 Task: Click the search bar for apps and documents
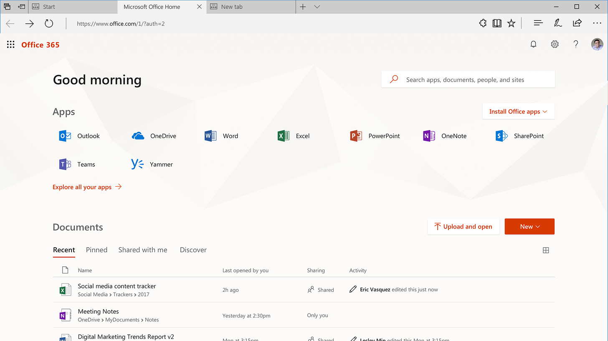468,79
